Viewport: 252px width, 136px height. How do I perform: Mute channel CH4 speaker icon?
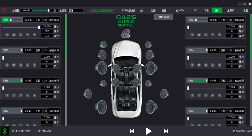[x=230, y=50]
